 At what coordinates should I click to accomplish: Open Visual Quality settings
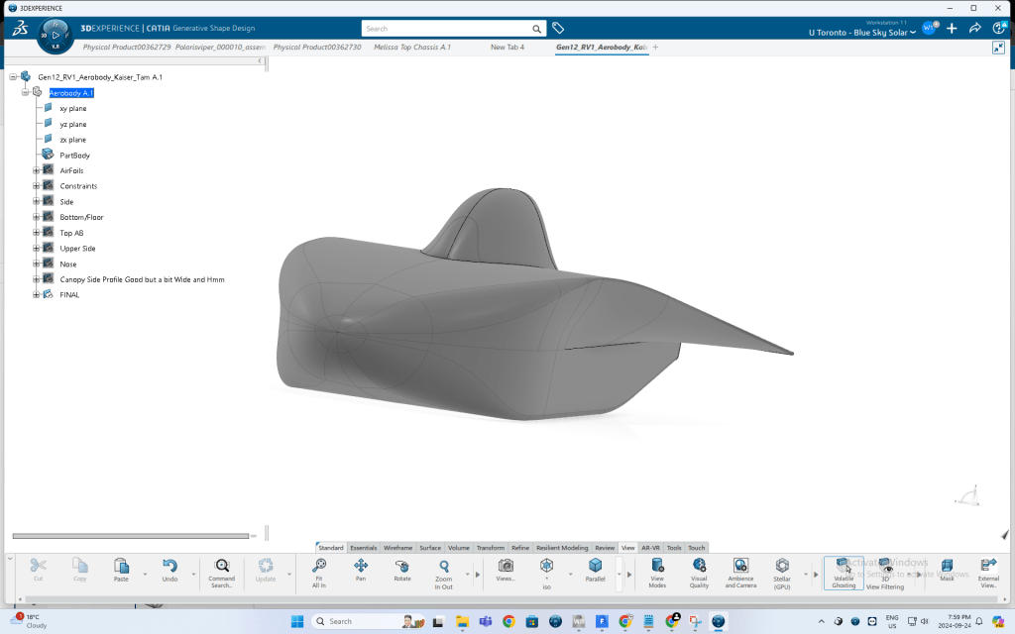coord(699,568)
